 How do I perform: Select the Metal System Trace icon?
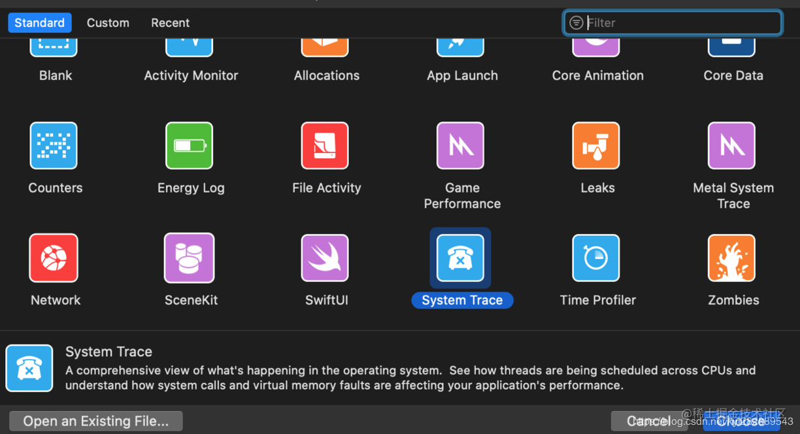point(732,145)
